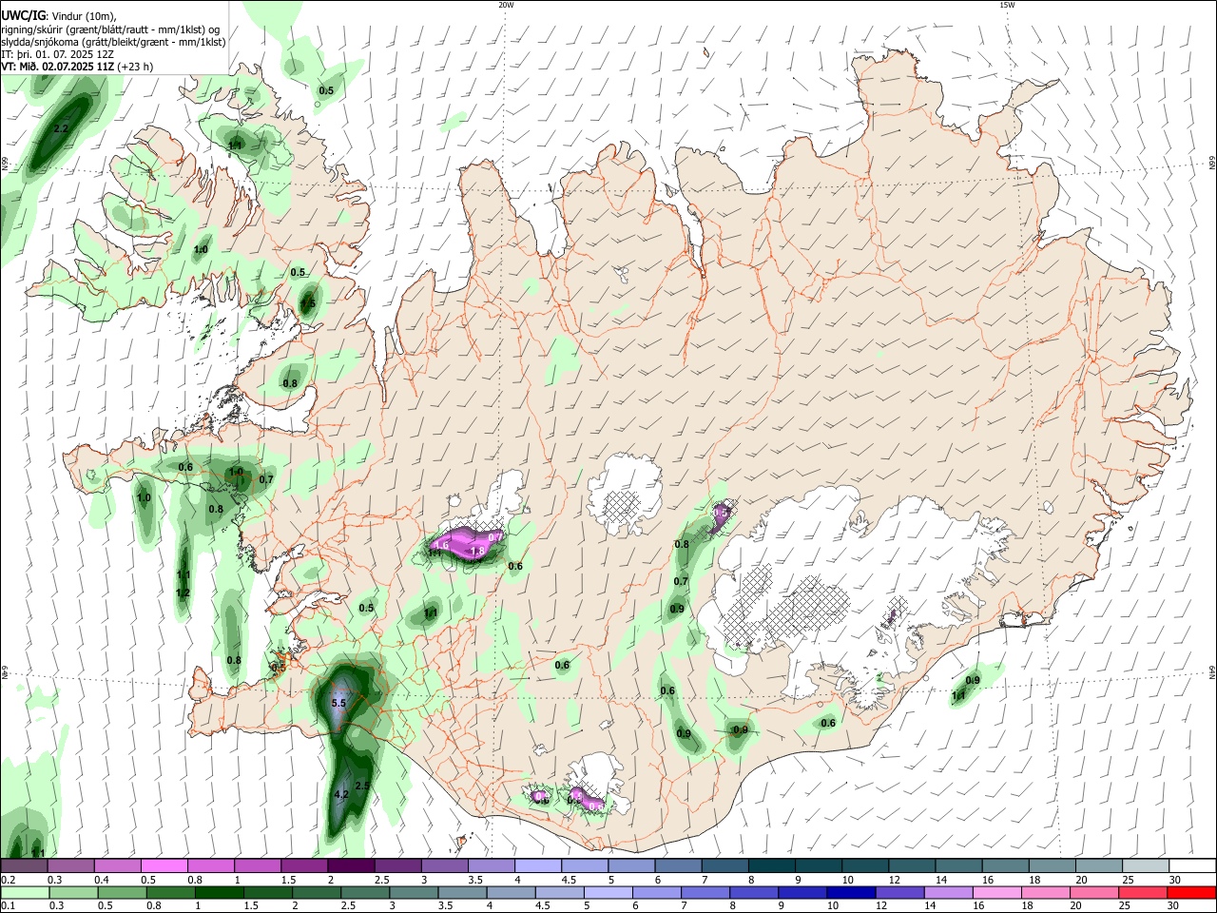The height and width of the screenshot is (913, 1217).
Task: Click the dark teal 8 snow legend swatch
Action: pos(771,865)
